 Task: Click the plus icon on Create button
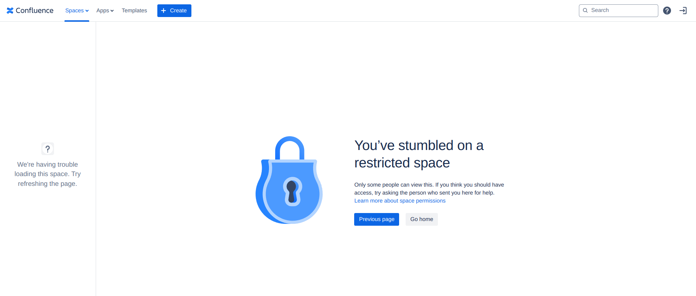[163, 11]
